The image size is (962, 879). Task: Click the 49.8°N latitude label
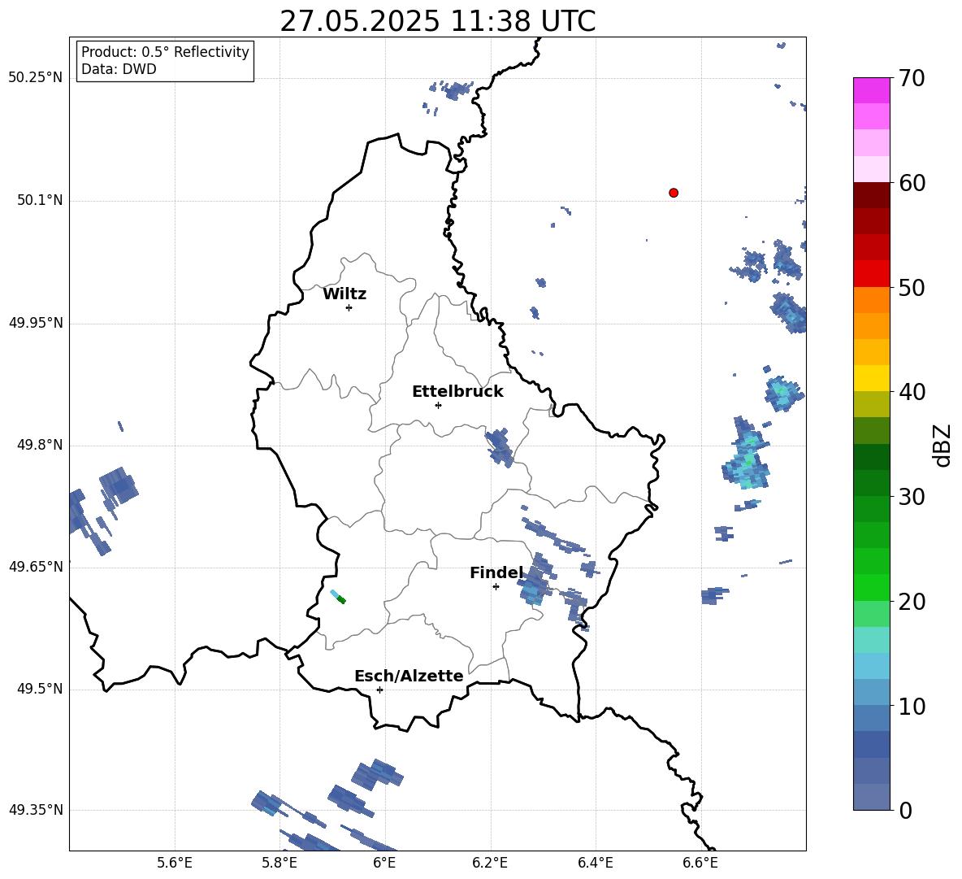[x=40, y=445]
